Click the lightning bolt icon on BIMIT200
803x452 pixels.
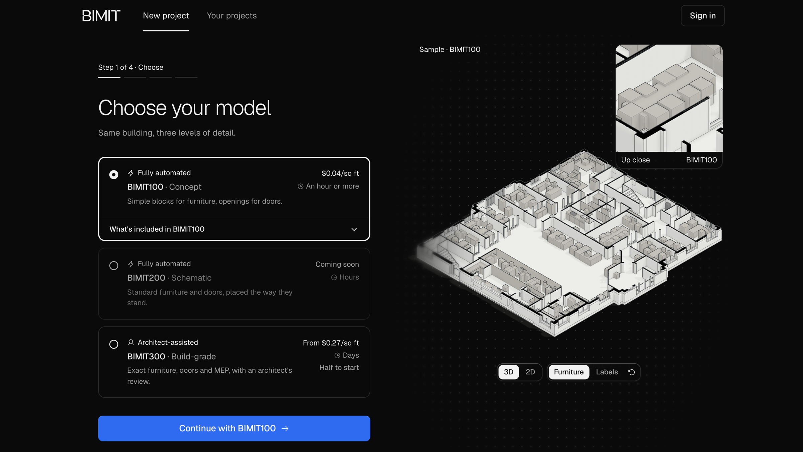(131, 264)
